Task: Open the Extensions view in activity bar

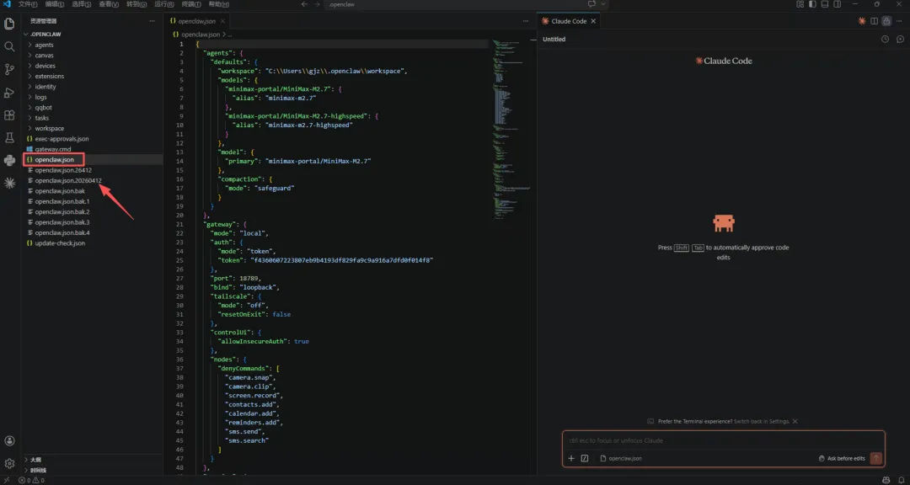Action: [9, 115]
